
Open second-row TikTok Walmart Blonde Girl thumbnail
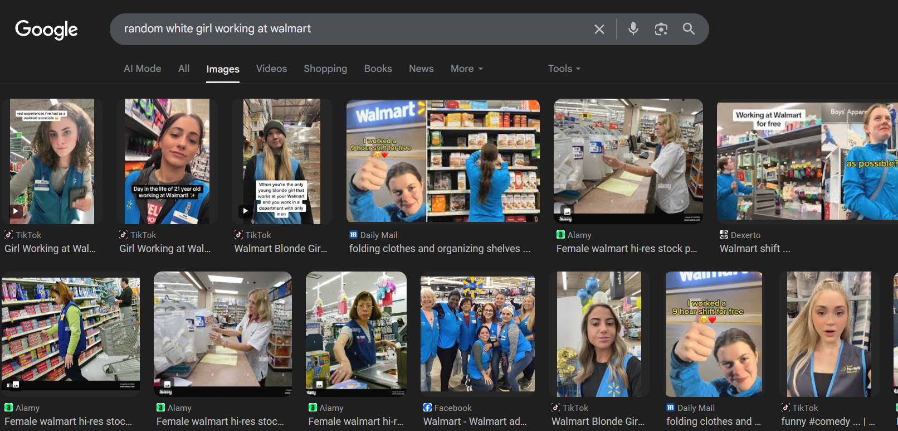point(599,334)
